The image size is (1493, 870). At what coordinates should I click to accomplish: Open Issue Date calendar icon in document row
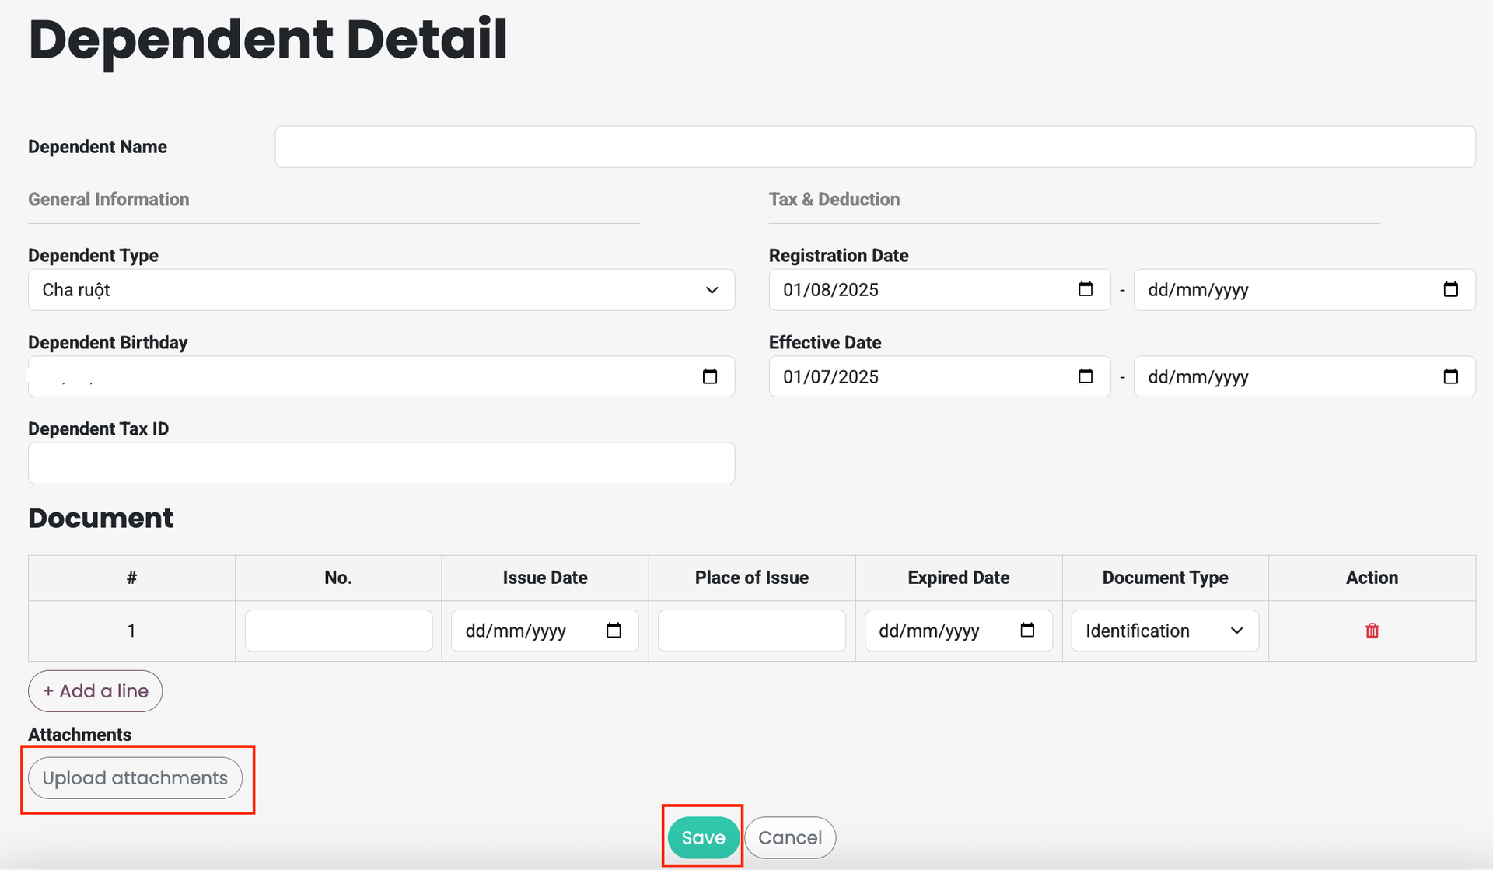614,631
